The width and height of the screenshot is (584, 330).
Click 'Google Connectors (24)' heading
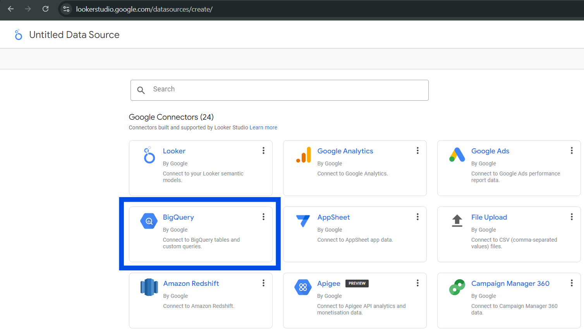[171, 117]
